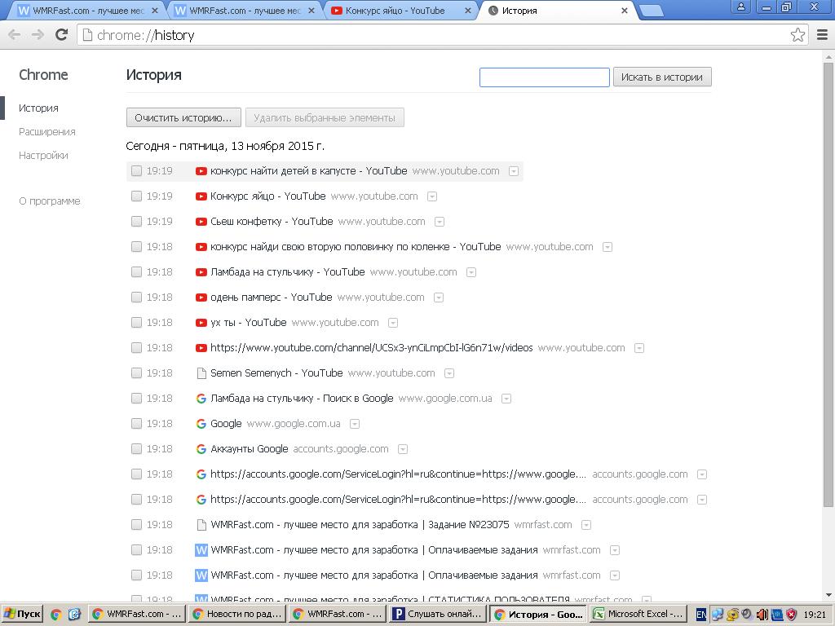Close the 'История' tab

(624, 11)
